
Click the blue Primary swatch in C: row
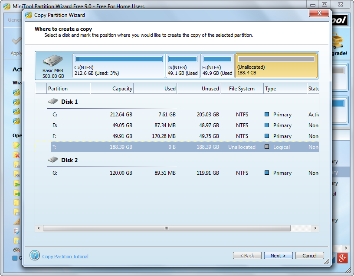(x=267, y=114)
